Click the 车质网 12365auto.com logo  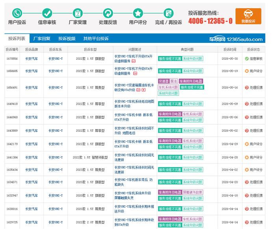click(x=236, y=39)
